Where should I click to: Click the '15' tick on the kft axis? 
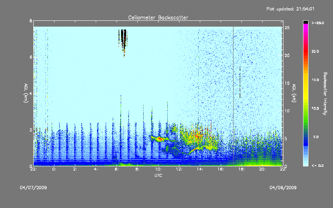point(287,83)
